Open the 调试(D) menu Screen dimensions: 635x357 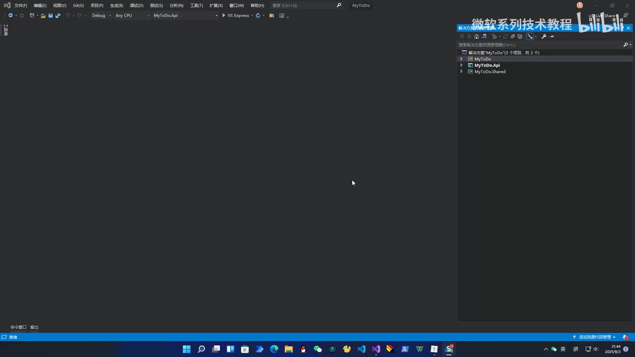(136, 5)
